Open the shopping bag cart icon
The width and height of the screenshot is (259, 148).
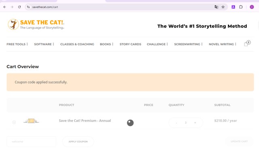click(247, 43)
